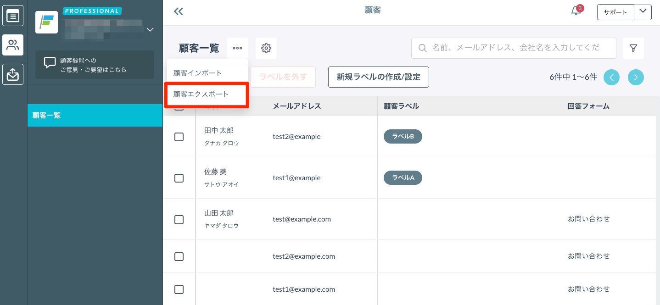Open 顧客一覧 in the side navigation
This screenshot has height=305, width=660.
click(95, 115)
